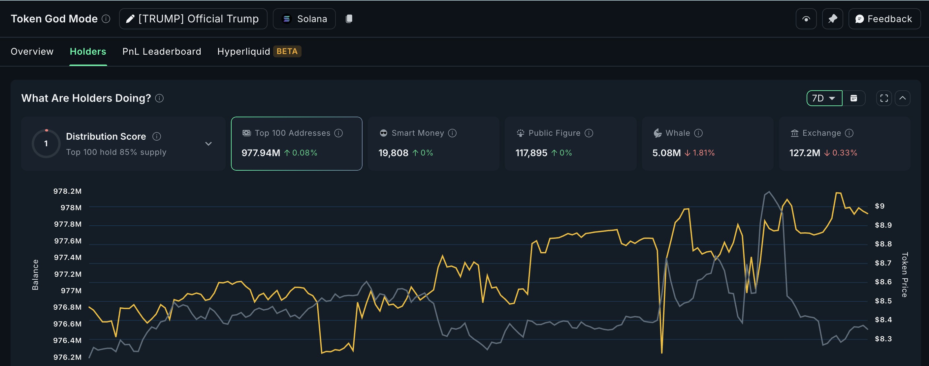Image resolution: width=929 pixels, height=366 pixels.
Task: Select the Top 100 Addresses card
Action: click(x=297, y=143)
